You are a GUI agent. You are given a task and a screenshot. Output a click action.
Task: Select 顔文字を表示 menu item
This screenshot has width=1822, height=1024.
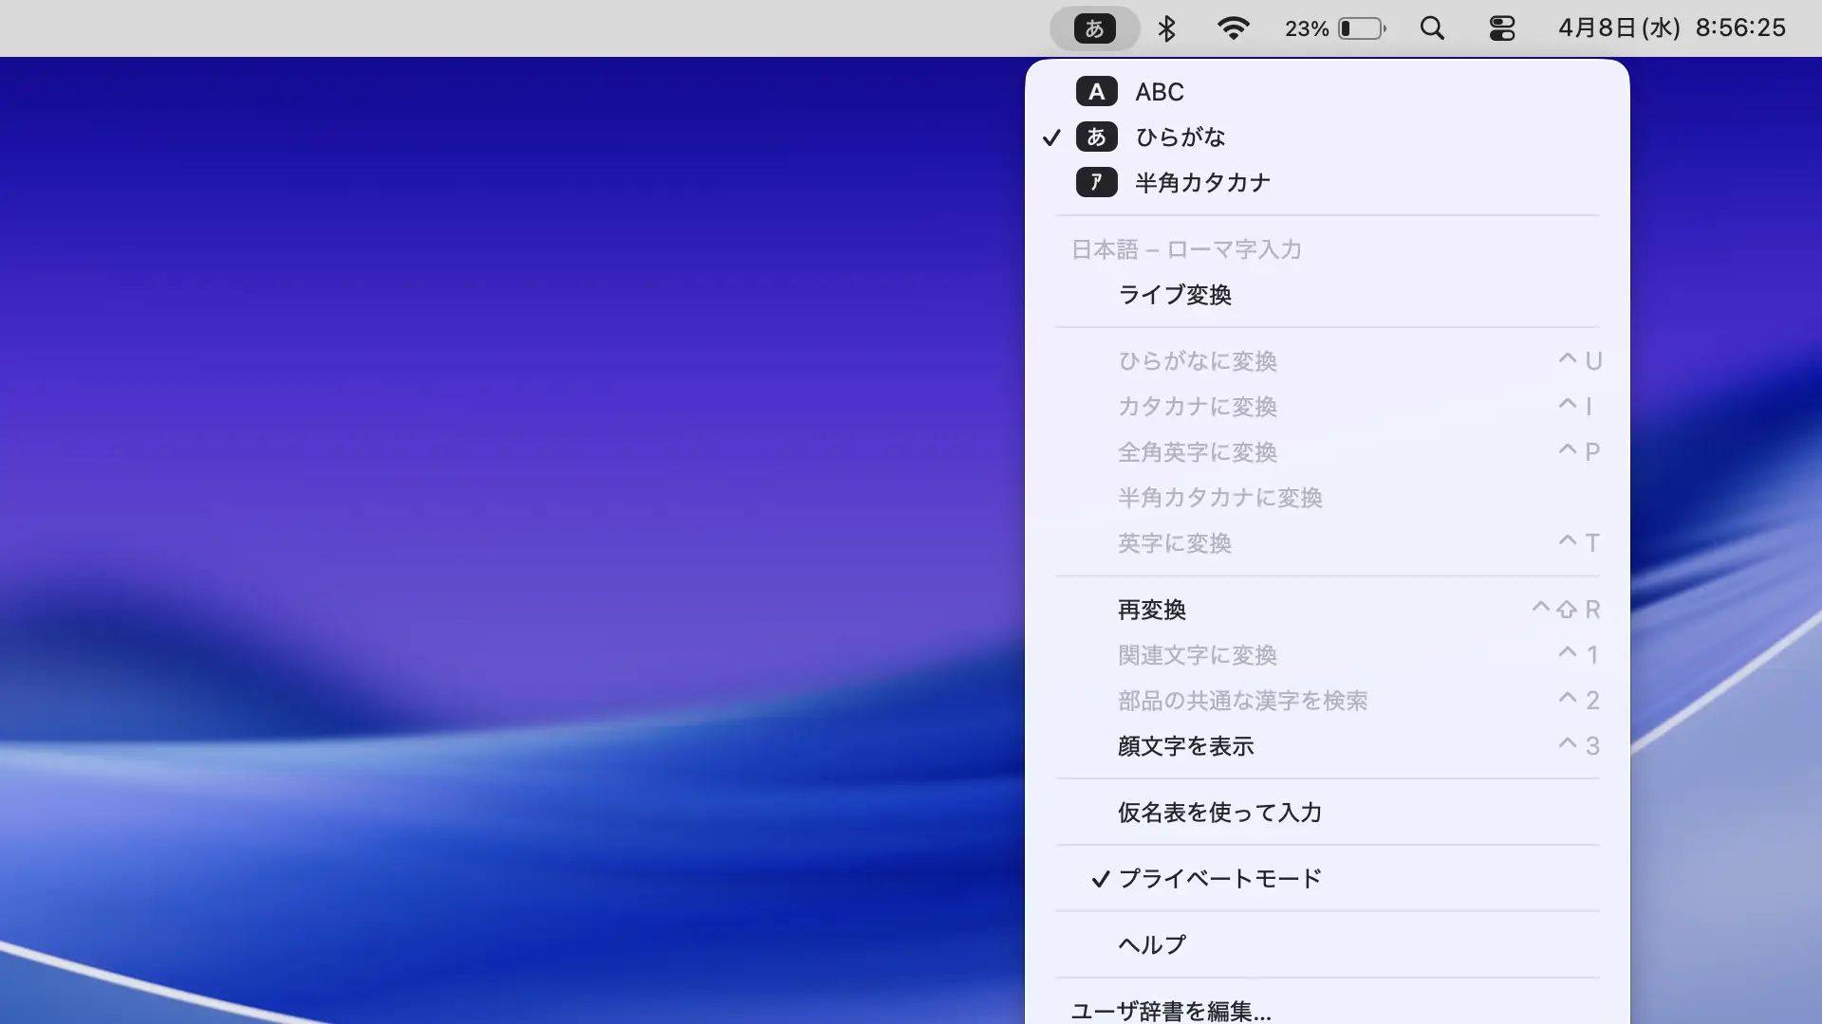click(1185, 746)
